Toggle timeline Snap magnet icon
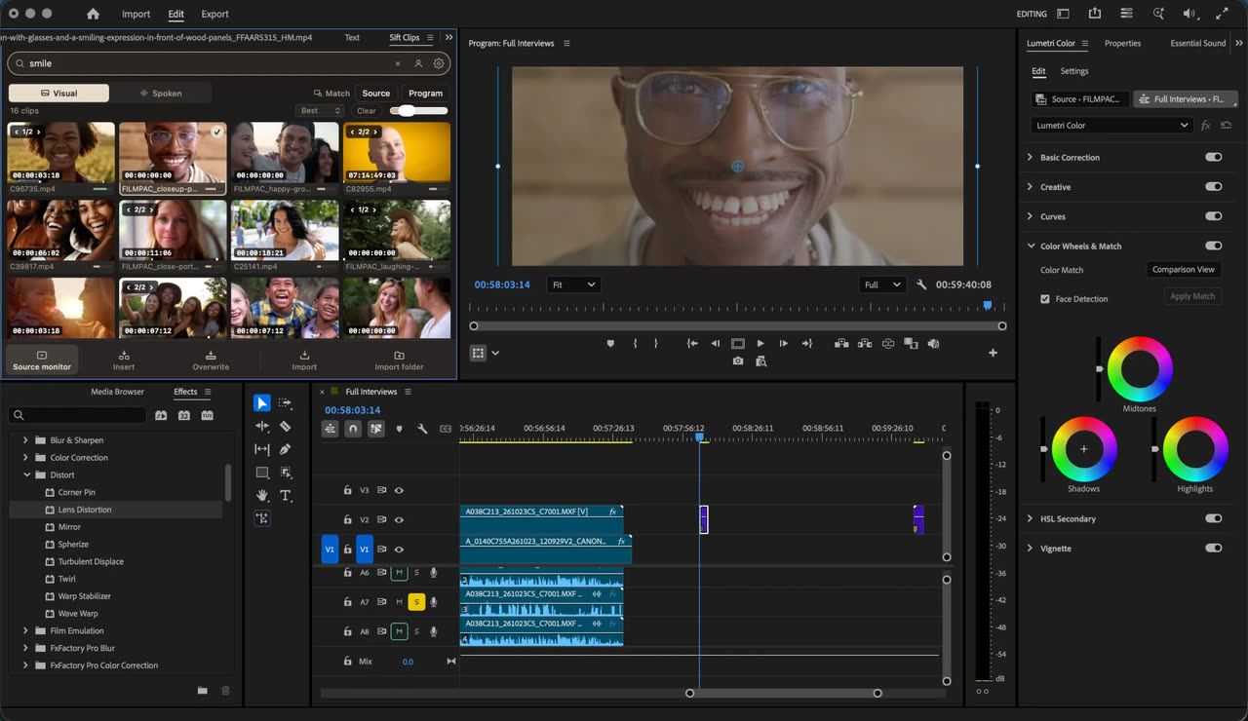This screenshot has width=1248, height=721. [x=353, y=429]
